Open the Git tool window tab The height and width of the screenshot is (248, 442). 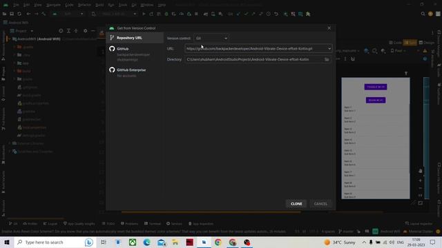coord(13,223)
